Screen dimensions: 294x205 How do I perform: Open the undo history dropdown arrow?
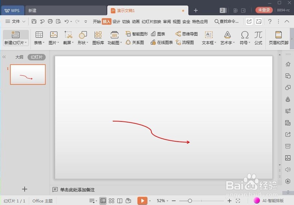(71, 22)
